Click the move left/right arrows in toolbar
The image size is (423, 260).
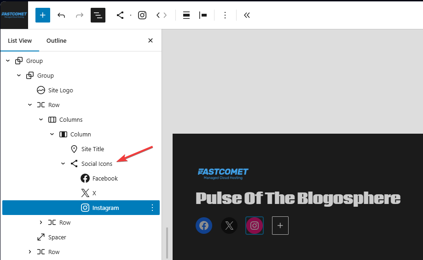click(x=162, y=15)
